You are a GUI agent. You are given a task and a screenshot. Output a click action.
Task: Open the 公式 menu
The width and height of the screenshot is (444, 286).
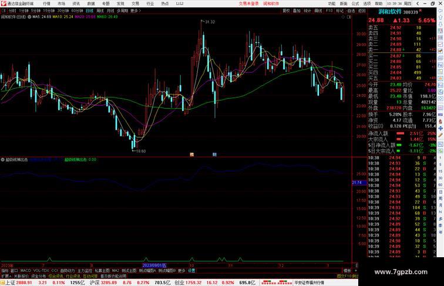click(x=355, y=4)
